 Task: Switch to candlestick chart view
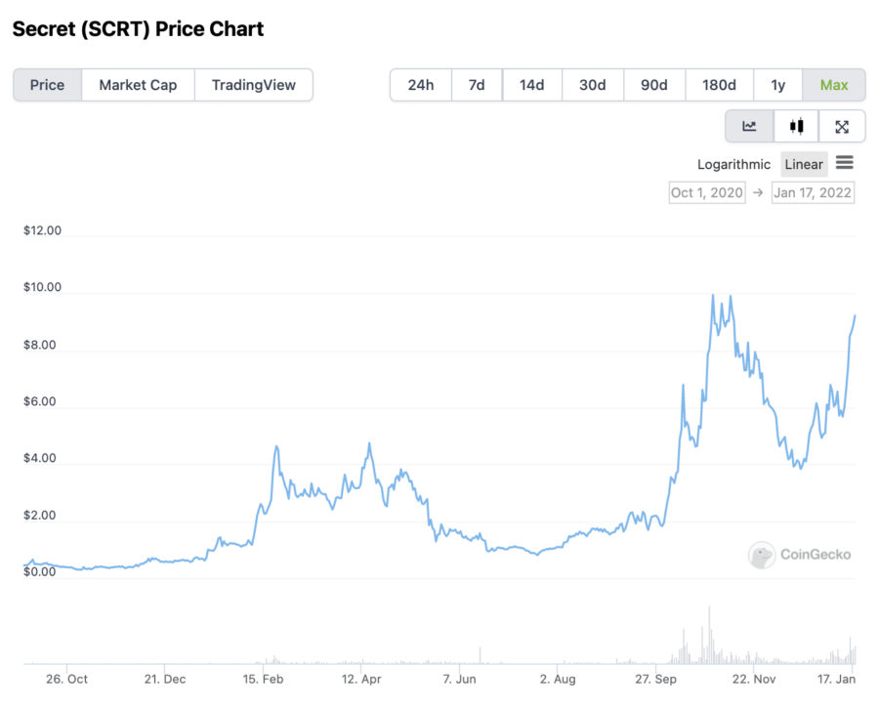click(x=797, y=126)
